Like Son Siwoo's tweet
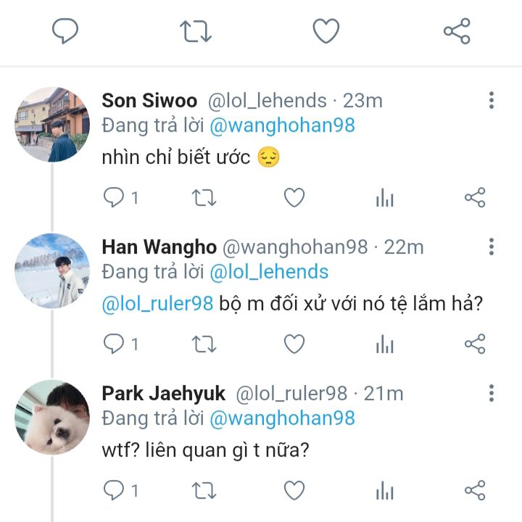Image resolution: width=522 pixels, height=522 pixels. pyautogui.click(x=294, y=197)
